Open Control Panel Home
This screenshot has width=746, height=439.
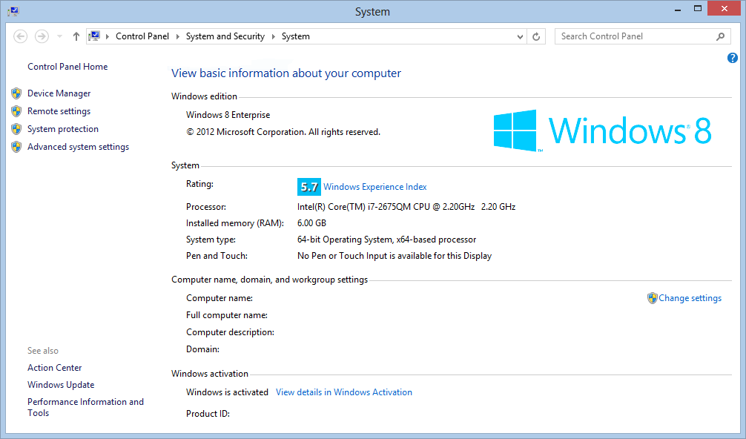(x=67, y=67)
